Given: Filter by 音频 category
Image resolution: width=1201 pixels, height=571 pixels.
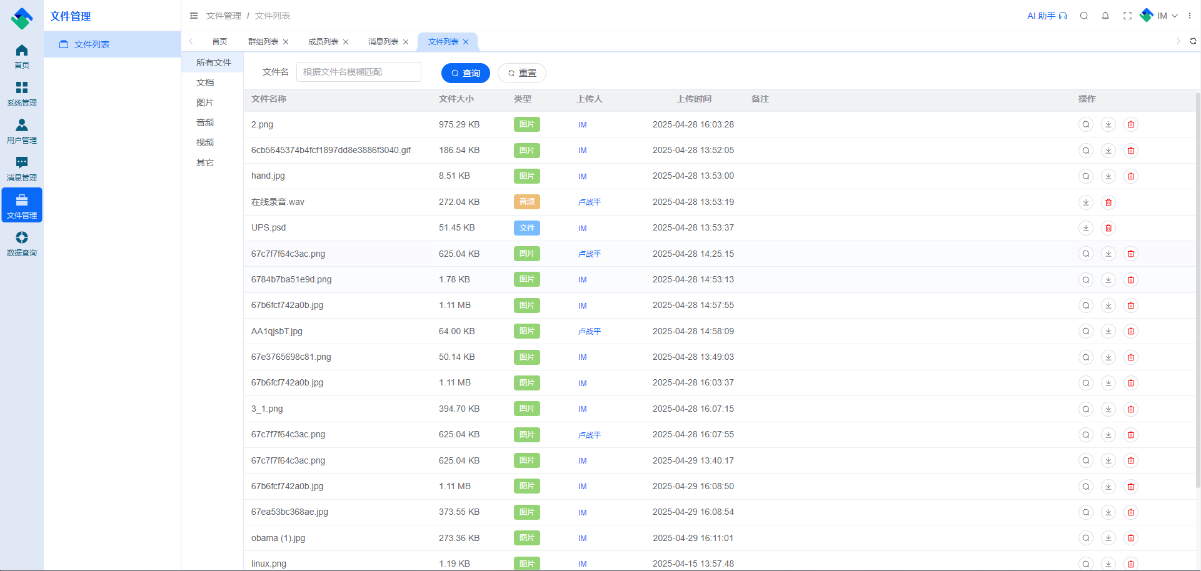Looking at the screenshot, I should 213,122.
